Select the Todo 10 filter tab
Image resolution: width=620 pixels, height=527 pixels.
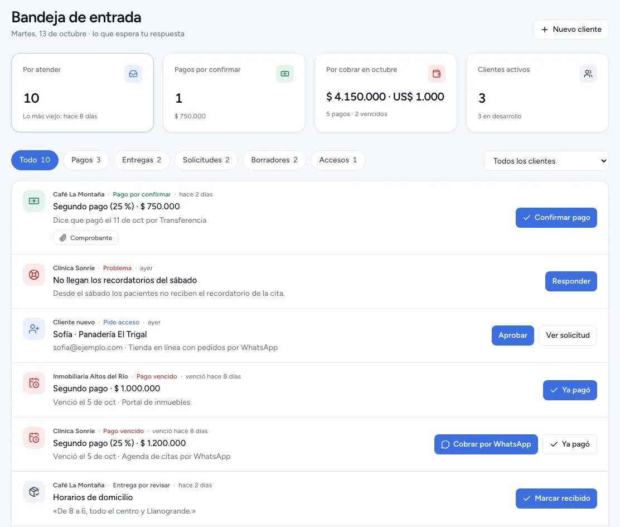coord(35,160)
